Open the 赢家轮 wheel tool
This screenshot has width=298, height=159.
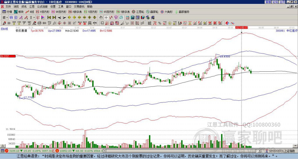click(x=152, y=12)
